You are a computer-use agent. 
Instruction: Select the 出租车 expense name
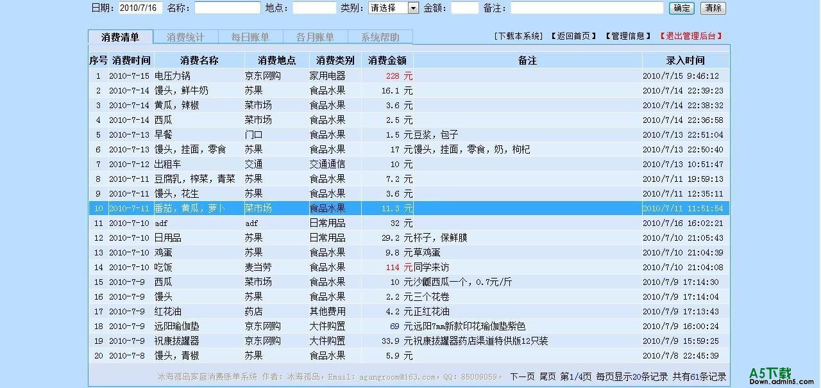click(x=168, y=164)
